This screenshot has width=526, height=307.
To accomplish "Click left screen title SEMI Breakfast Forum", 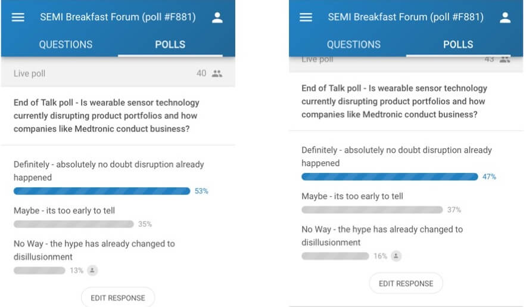I will [x=117, y=17].
